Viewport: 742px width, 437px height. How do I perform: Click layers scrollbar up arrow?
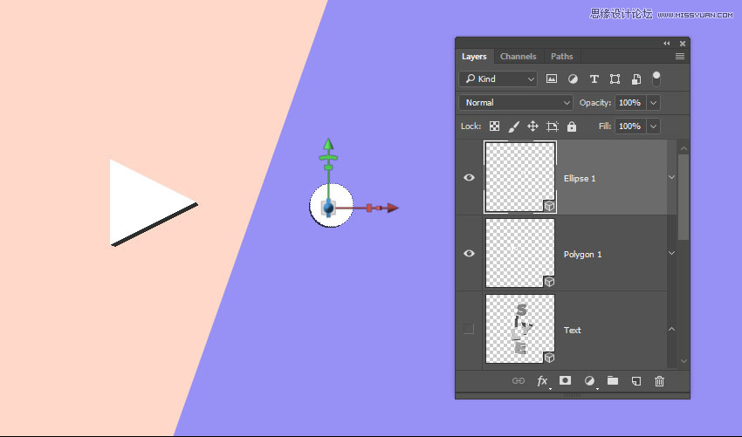[684, 148]
